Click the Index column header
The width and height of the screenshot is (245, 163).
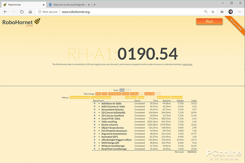(194, 100)
